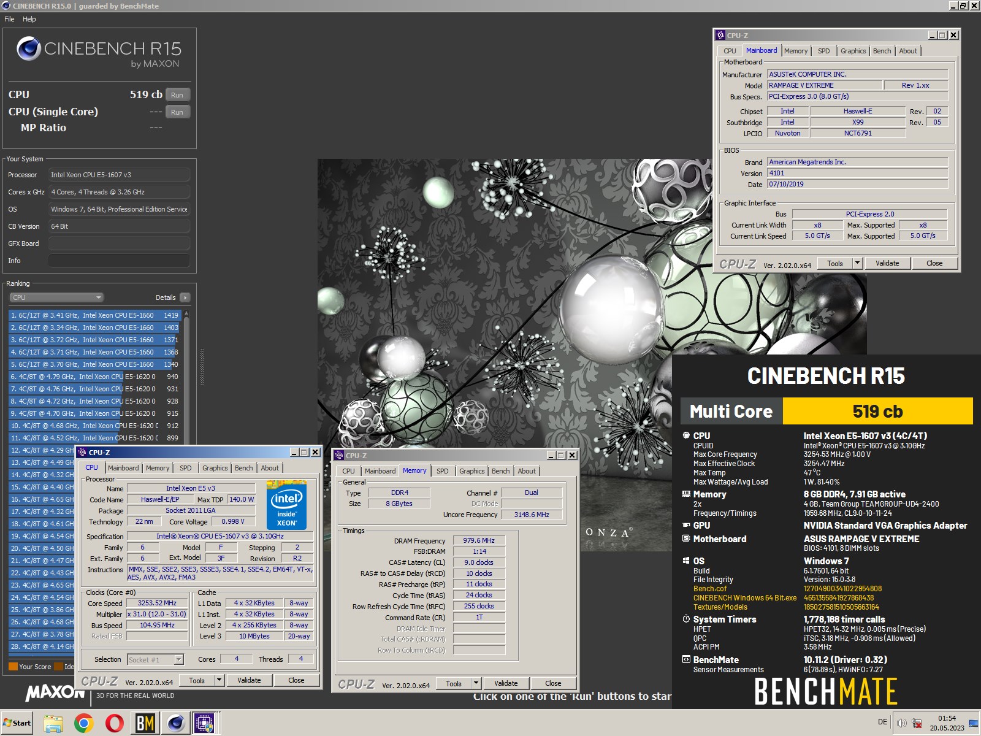Image resolution: width=981 pixels, height=736 pixels.
Task: Click Close button in CPU-Z Memory window
Action: tap(553, 683)
